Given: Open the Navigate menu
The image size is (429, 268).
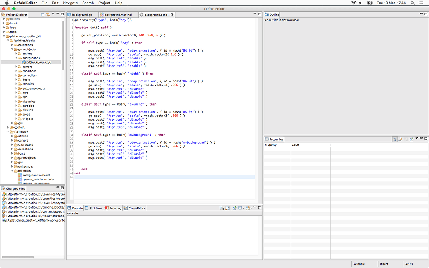Looking at the screenshot, I should point(70,3).
